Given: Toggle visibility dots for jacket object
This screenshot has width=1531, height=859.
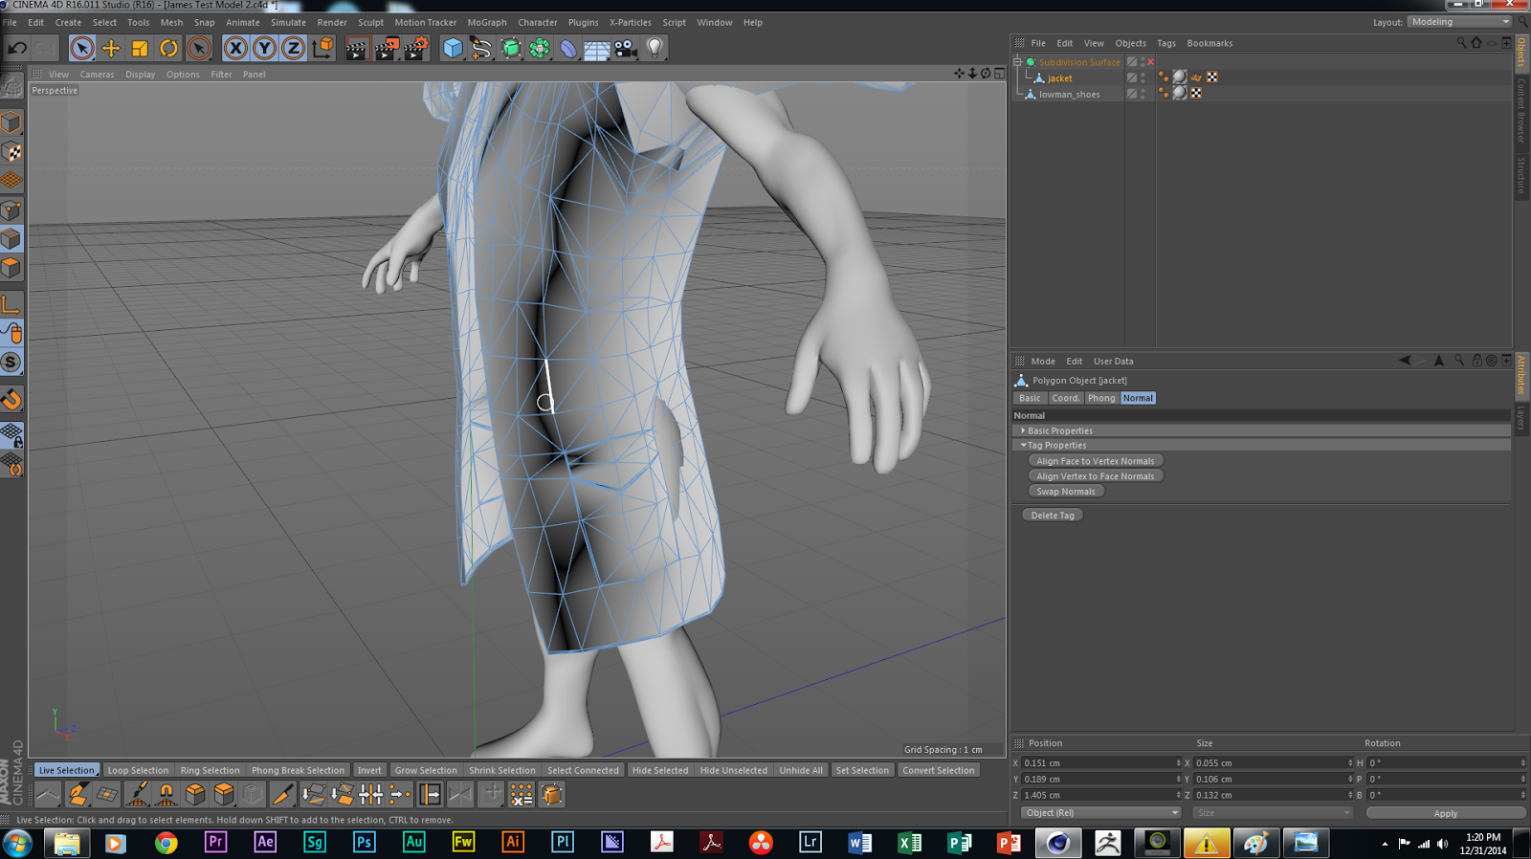Looking at the screenshot, I should pos(1143,78).
